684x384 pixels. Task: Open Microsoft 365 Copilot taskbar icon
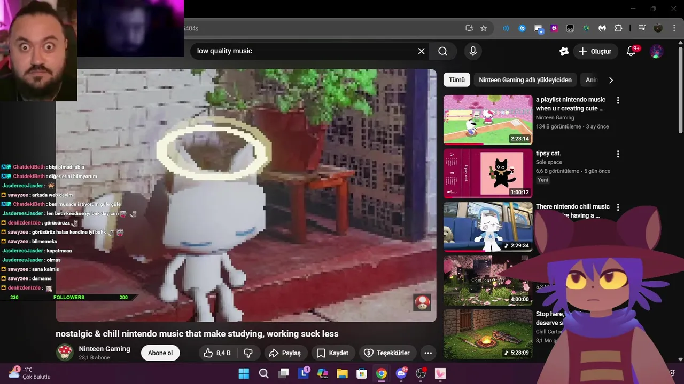tap(322, 373)
